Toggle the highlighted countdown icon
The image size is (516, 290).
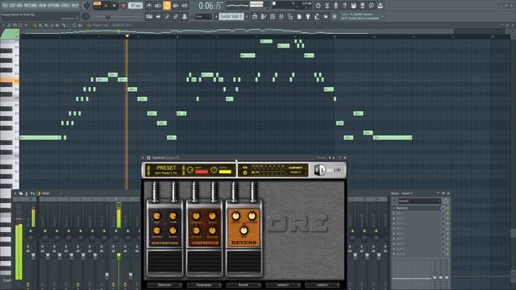[x=167, y=6]
